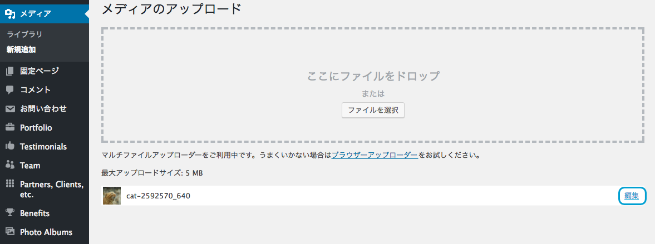Image resolution: width=655 pixels, height=244 pixels.
Task: Click the Portfolio briefcase icon
Action: tap(10, 128)
